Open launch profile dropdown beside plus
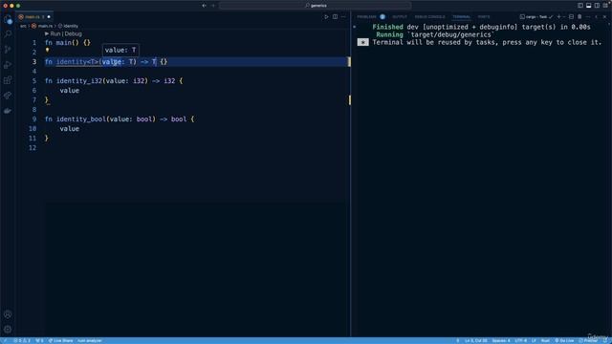The image size is (612, 344). [x=564, y=17]
